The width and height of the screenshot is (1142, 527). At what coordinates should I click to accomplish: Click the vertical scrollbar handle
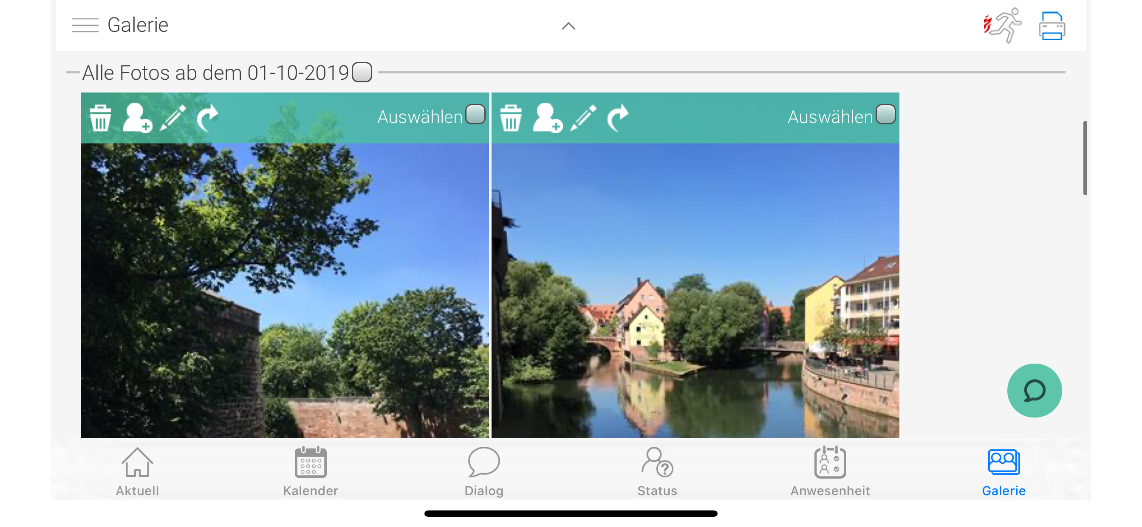(1085, 158)
